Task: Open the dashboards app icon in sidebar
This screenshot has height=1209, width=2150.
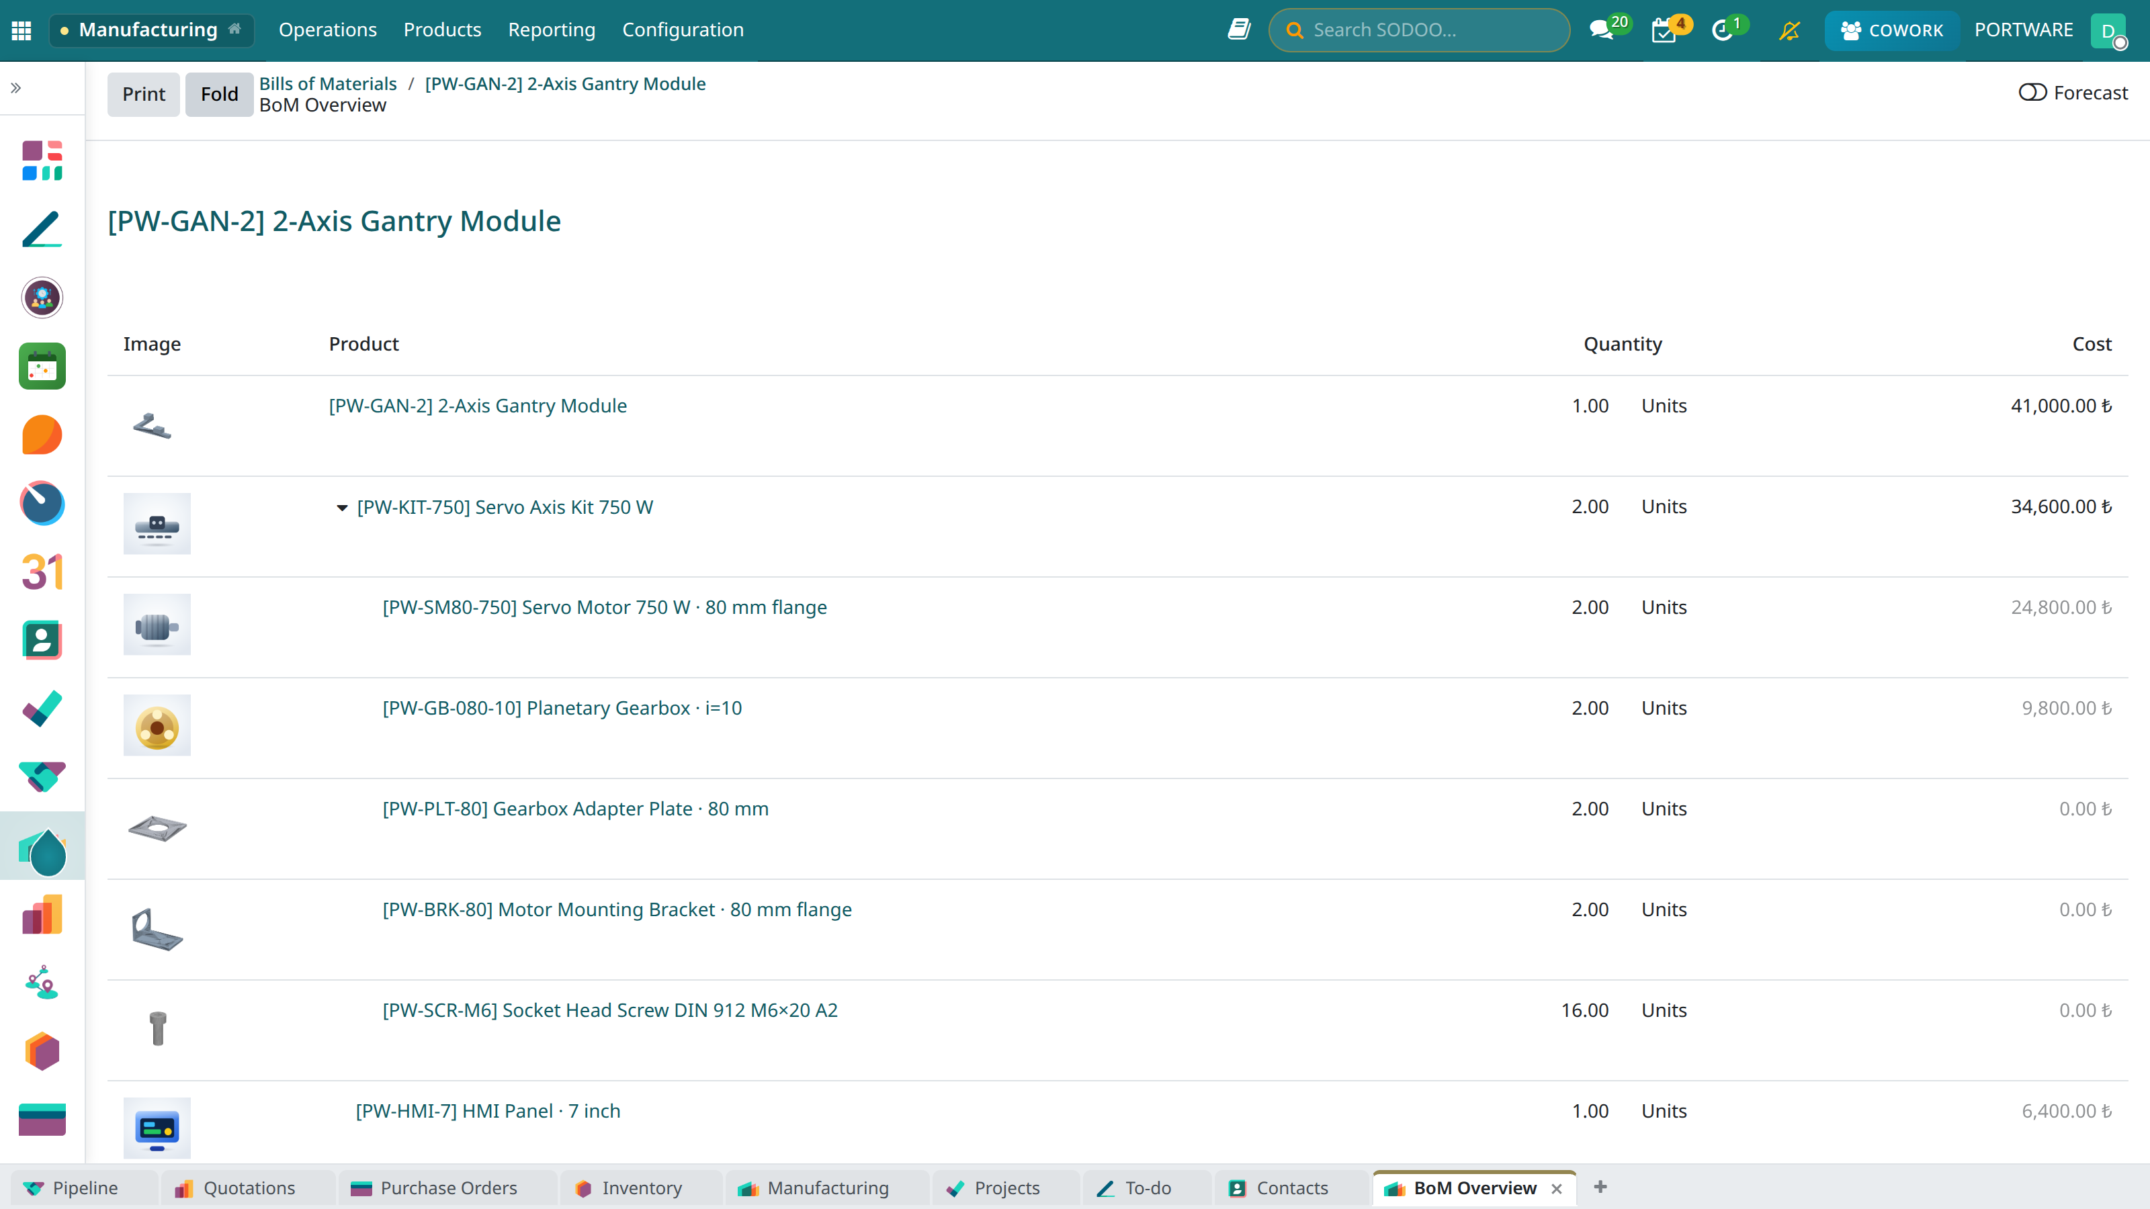Action: click(42, 161)
